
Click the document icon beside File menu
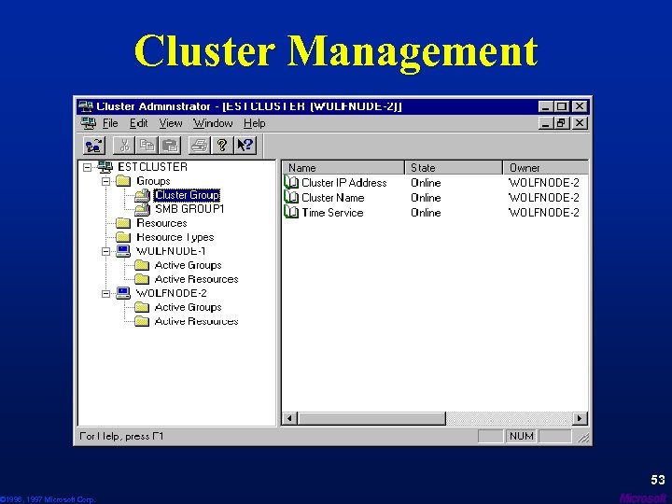(x=89, y=123)
